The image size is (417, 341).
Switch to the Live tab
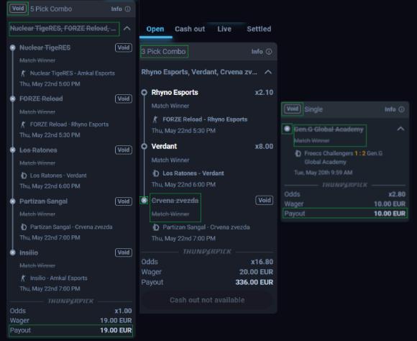pos(224,29)
